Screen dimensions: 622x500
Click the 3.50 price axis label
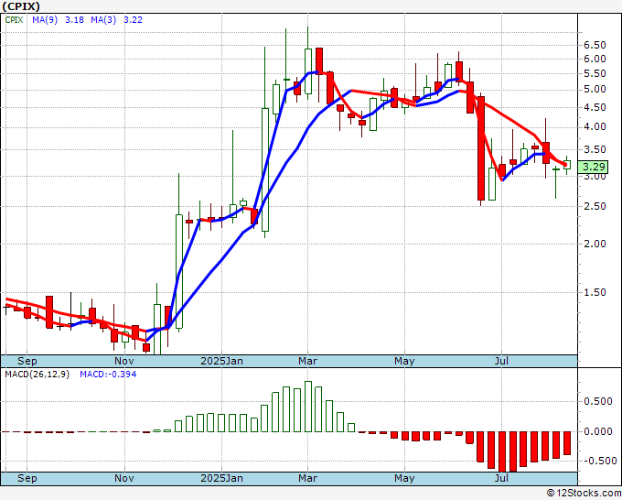[x=595, y=149]
